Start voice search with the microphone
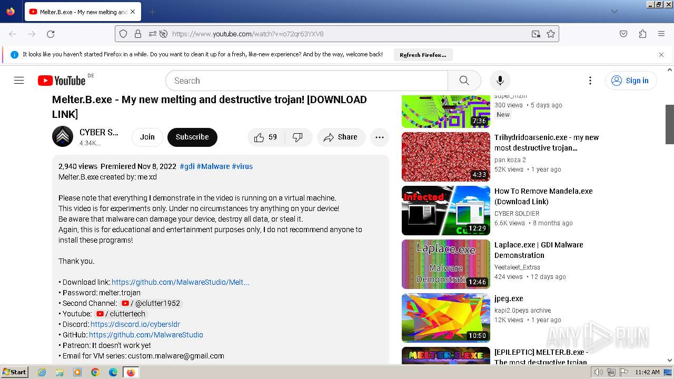Viewport: 674px width, 379px height. (500, 81)
